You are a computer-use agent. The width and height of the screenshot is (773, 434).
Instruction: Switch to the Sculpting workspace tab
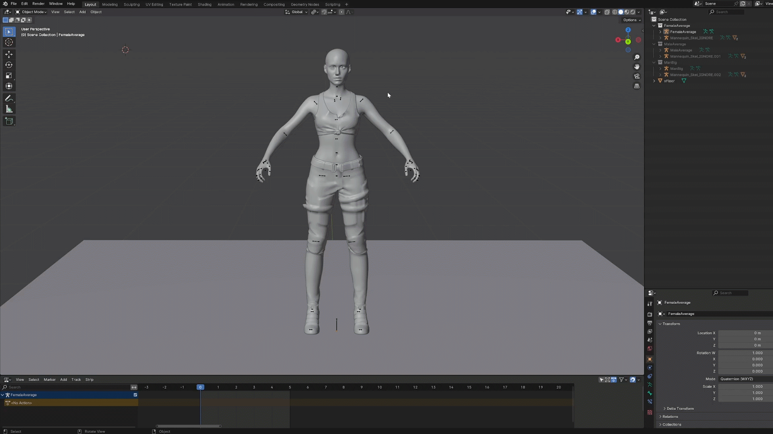132,4
